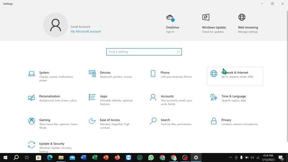Open the notification center icon
This screenshot has width=288, height=162.
click(x=281, y=157)
